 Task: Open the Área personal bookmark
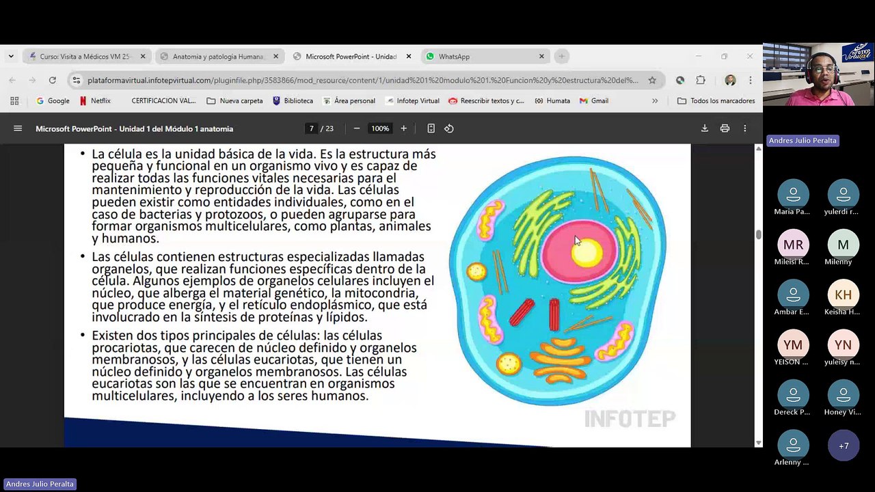coord(349,100)
